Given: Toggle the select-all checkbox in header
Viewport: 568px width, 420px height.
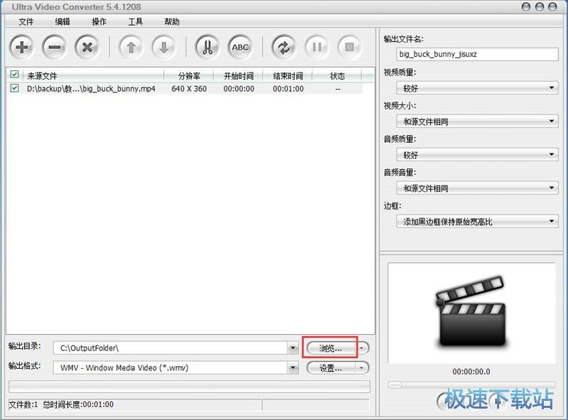Looking at the screenshot, I should (14, 75).
